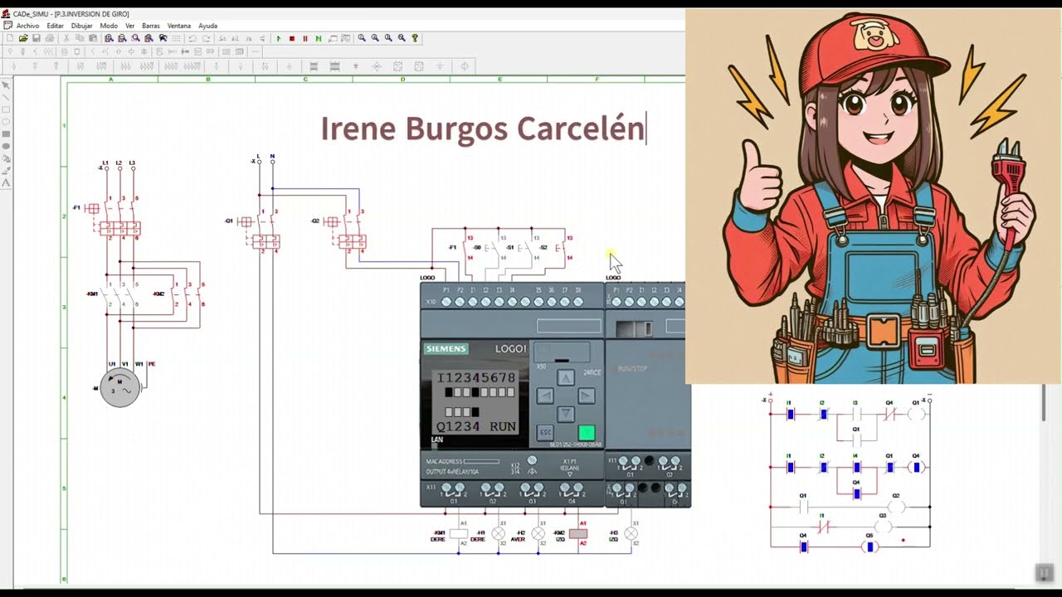Click the title text Irene Burgos Carcelén
This screenshot has width=1062, height=597.
(x=482, y=129)
